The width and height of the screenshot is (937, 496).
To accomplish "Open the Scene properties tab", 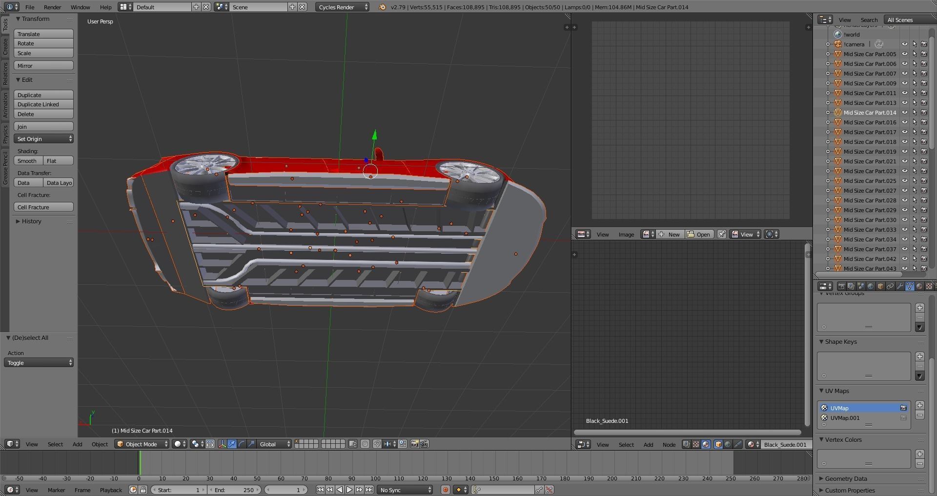I will (x=861, y=286).
